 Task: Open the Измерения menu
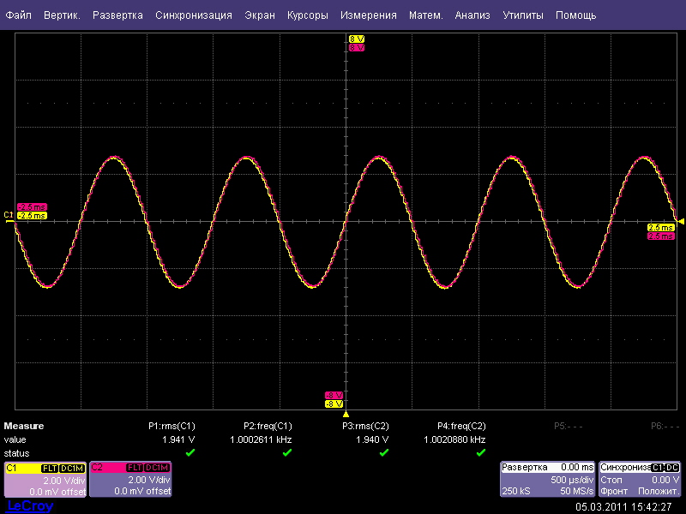click(x=368, y=15)
